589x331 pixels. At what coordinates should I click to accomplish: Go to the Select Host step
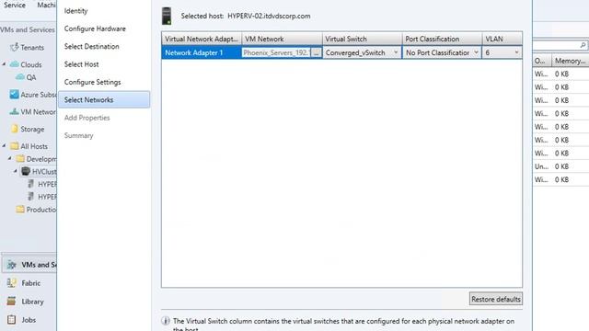click(81, 64)
